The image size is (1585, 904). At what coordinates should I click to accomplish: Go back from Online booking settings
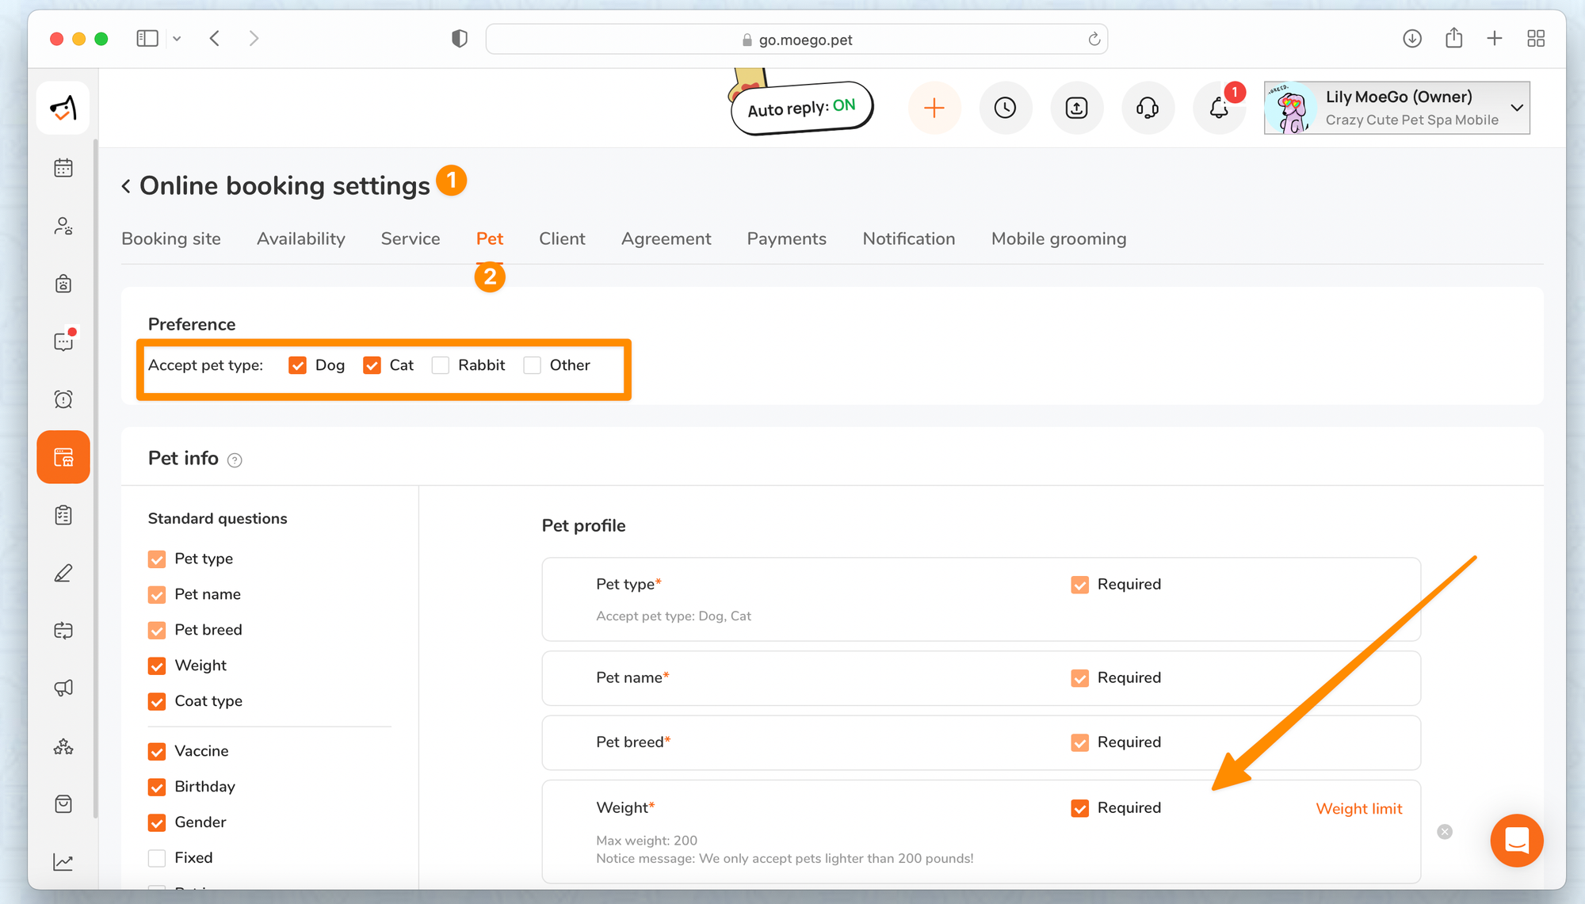point(126,186)
